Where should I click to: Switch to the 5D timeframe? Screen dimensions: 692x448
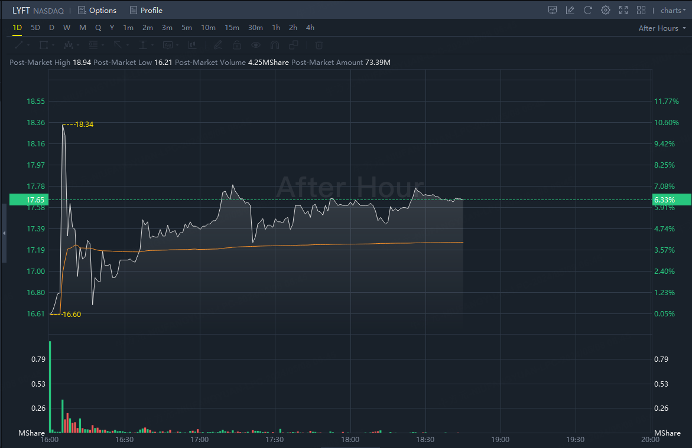(35, 27)
